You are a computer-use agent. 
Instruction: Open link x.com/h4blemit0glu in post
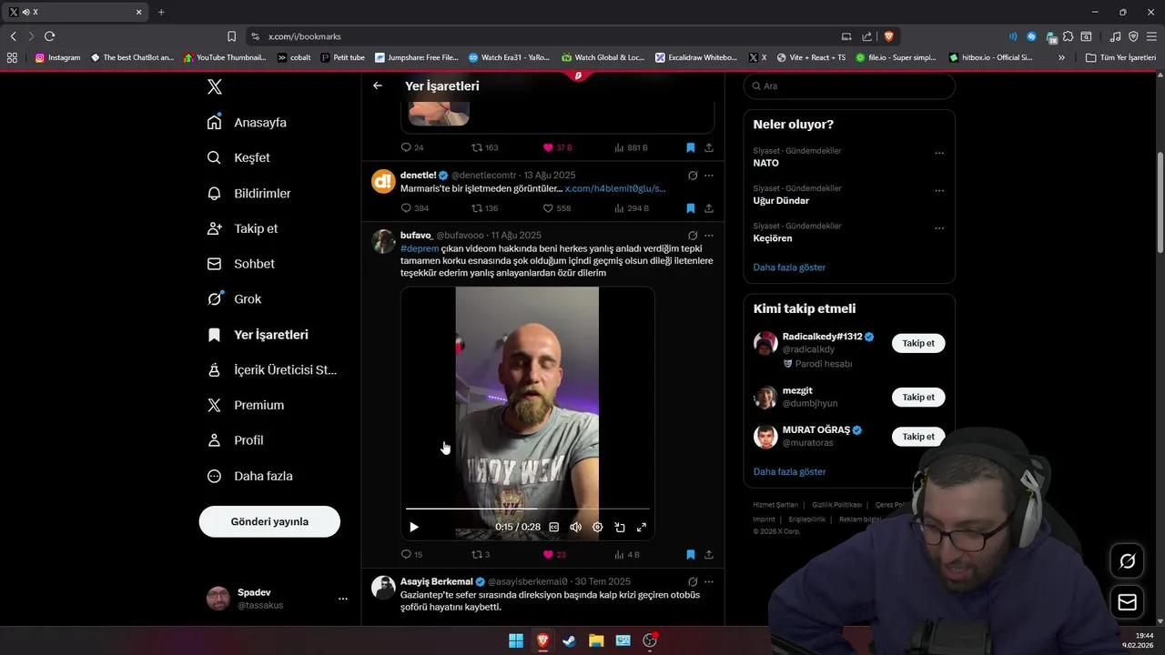click(615, 188)
